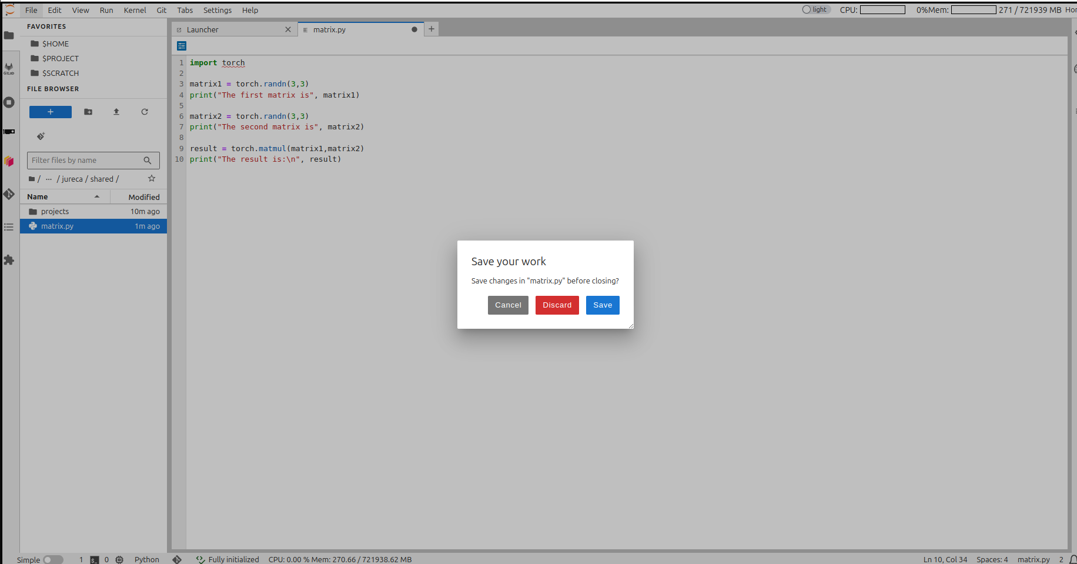Toggle favorite star for current folder
This screenshot has height=564, width=1077.
click(x=152, y=179)
